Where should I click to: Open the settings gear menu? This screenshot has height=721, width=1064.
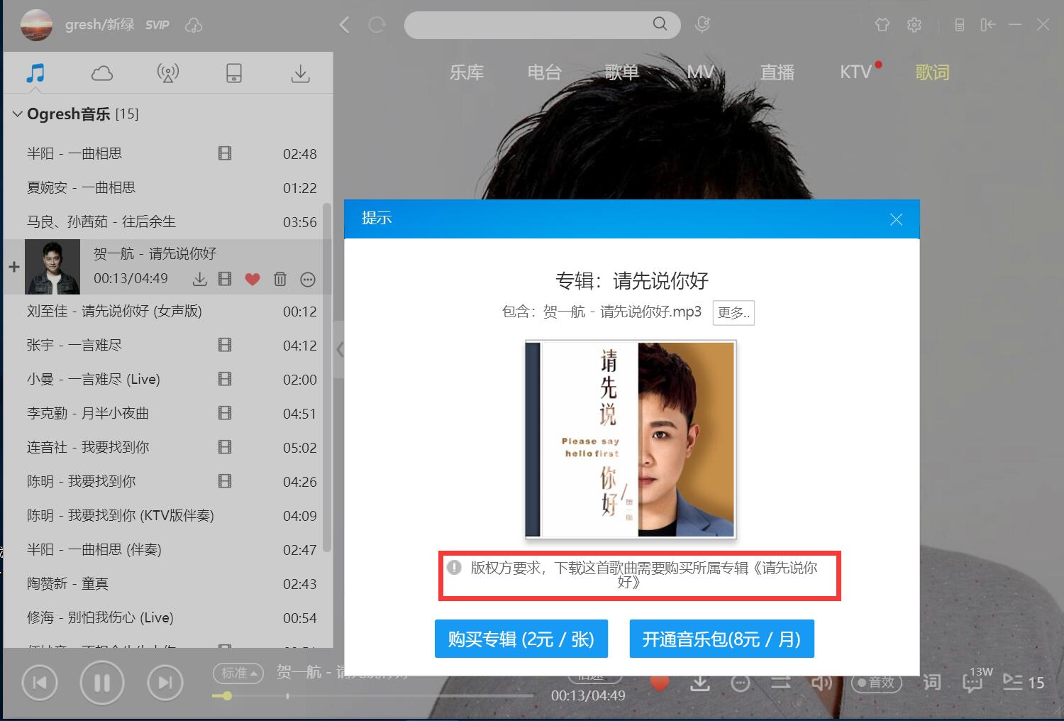tap(914, 25)
